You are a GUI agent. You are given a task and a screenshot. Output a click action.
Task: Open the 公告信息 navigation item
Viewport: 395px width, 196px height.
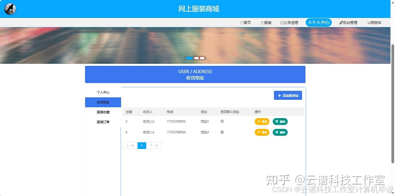click(x=289, y=23)
